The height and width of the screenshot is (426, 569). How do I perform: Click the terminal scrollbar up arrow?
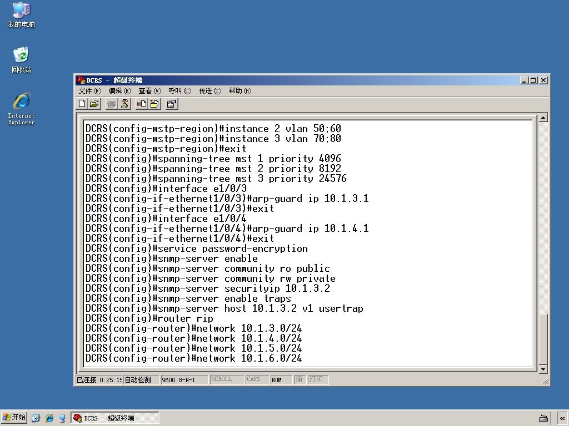tap(543, 118)
